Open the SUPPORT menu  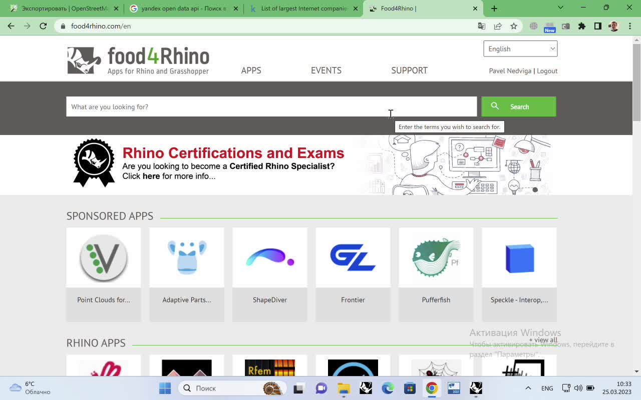click(x=410, y=70)
